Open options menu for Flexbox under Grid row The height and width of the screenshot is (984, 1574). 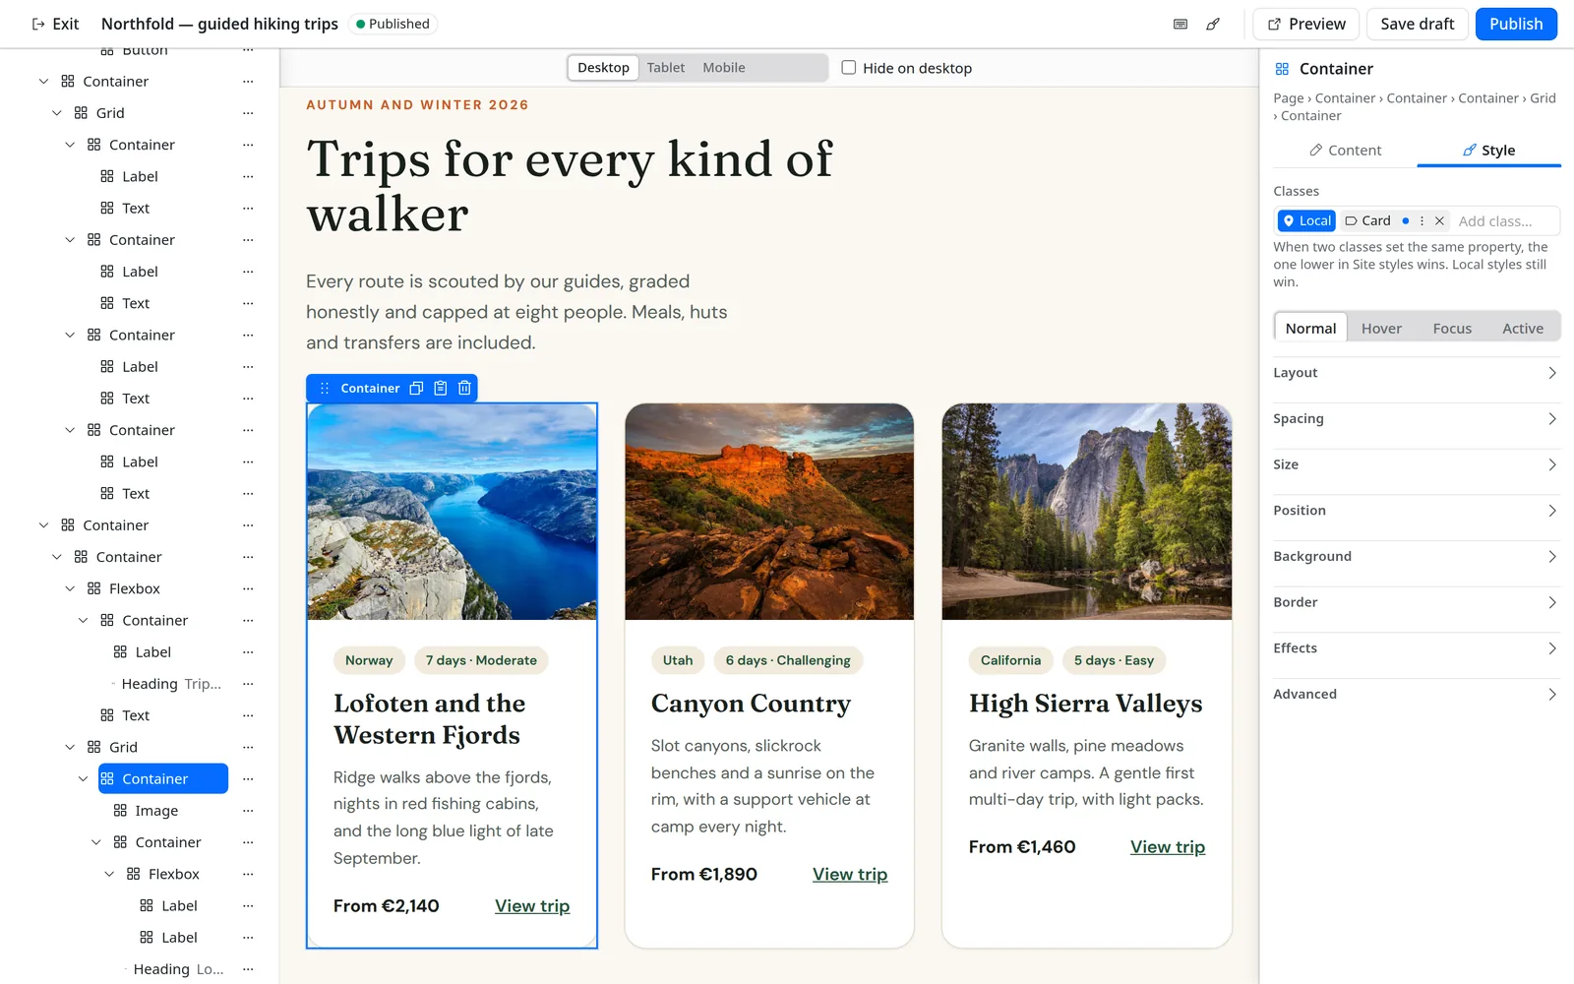248,874
